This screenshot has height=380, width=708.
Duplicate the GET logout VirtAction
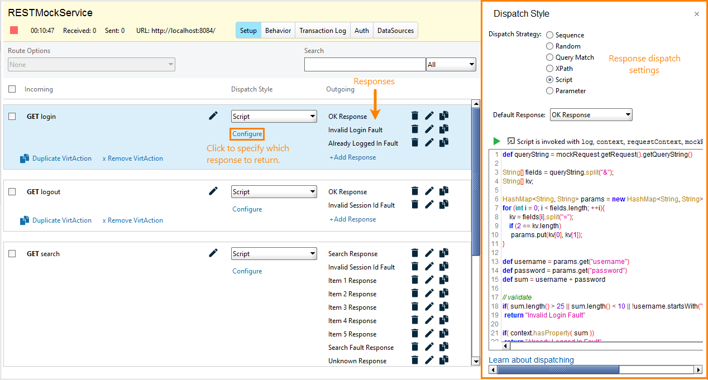(56, 220)
